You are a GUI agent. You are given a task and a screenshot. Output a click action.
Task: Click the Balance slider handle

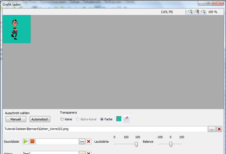coord(171,144)
